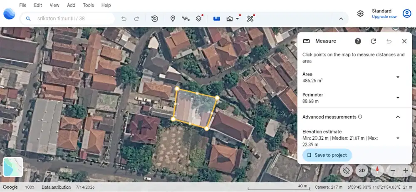Click the coordinates readout in status bar
416x192 pixels.
tap(375, 187)
